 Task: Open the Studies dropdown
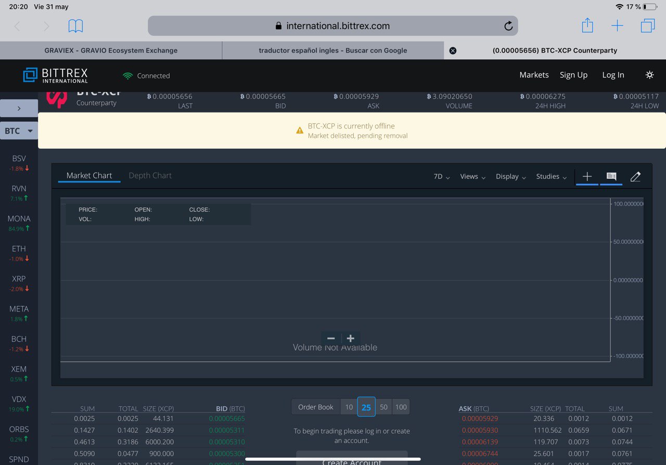(x=552, y=177)
